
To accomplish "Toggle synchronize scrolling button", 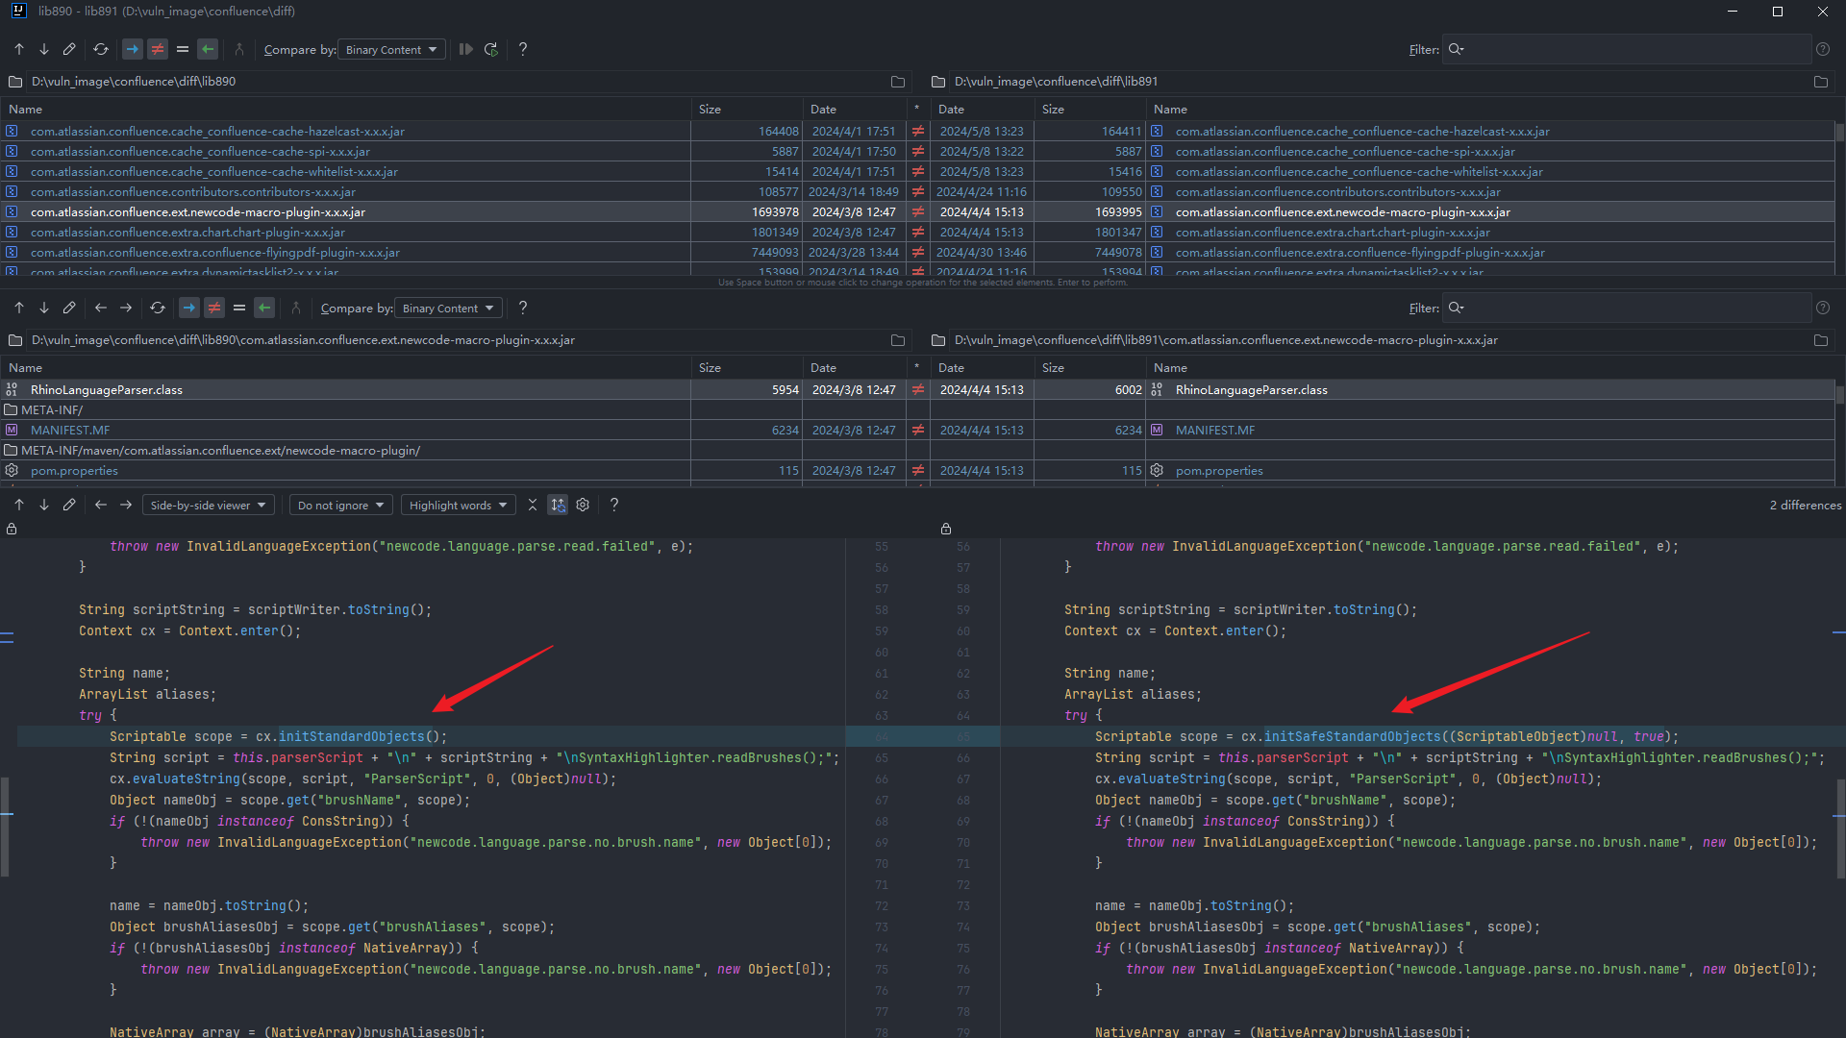I will [x=558, y=506].
